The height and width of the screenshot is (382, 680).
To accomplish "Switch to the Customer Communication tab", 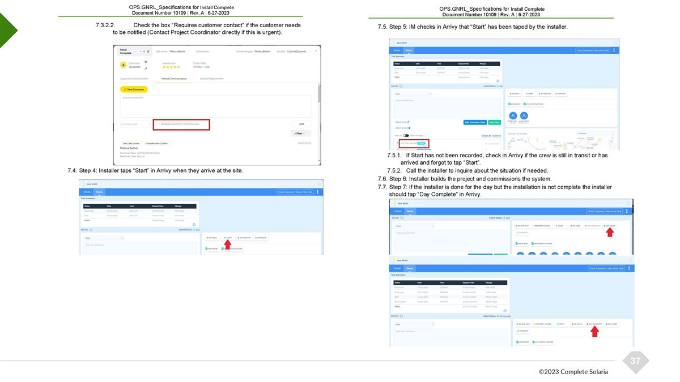I will click(x=134, y=79).
